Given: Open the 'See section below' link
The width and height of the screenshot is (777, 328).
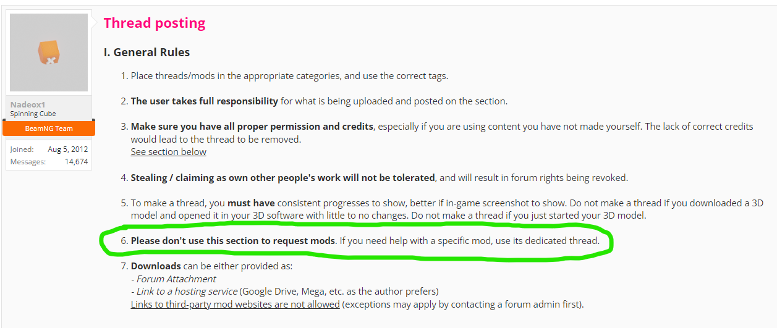Looking at the screenshot, I should coord(169,151).
